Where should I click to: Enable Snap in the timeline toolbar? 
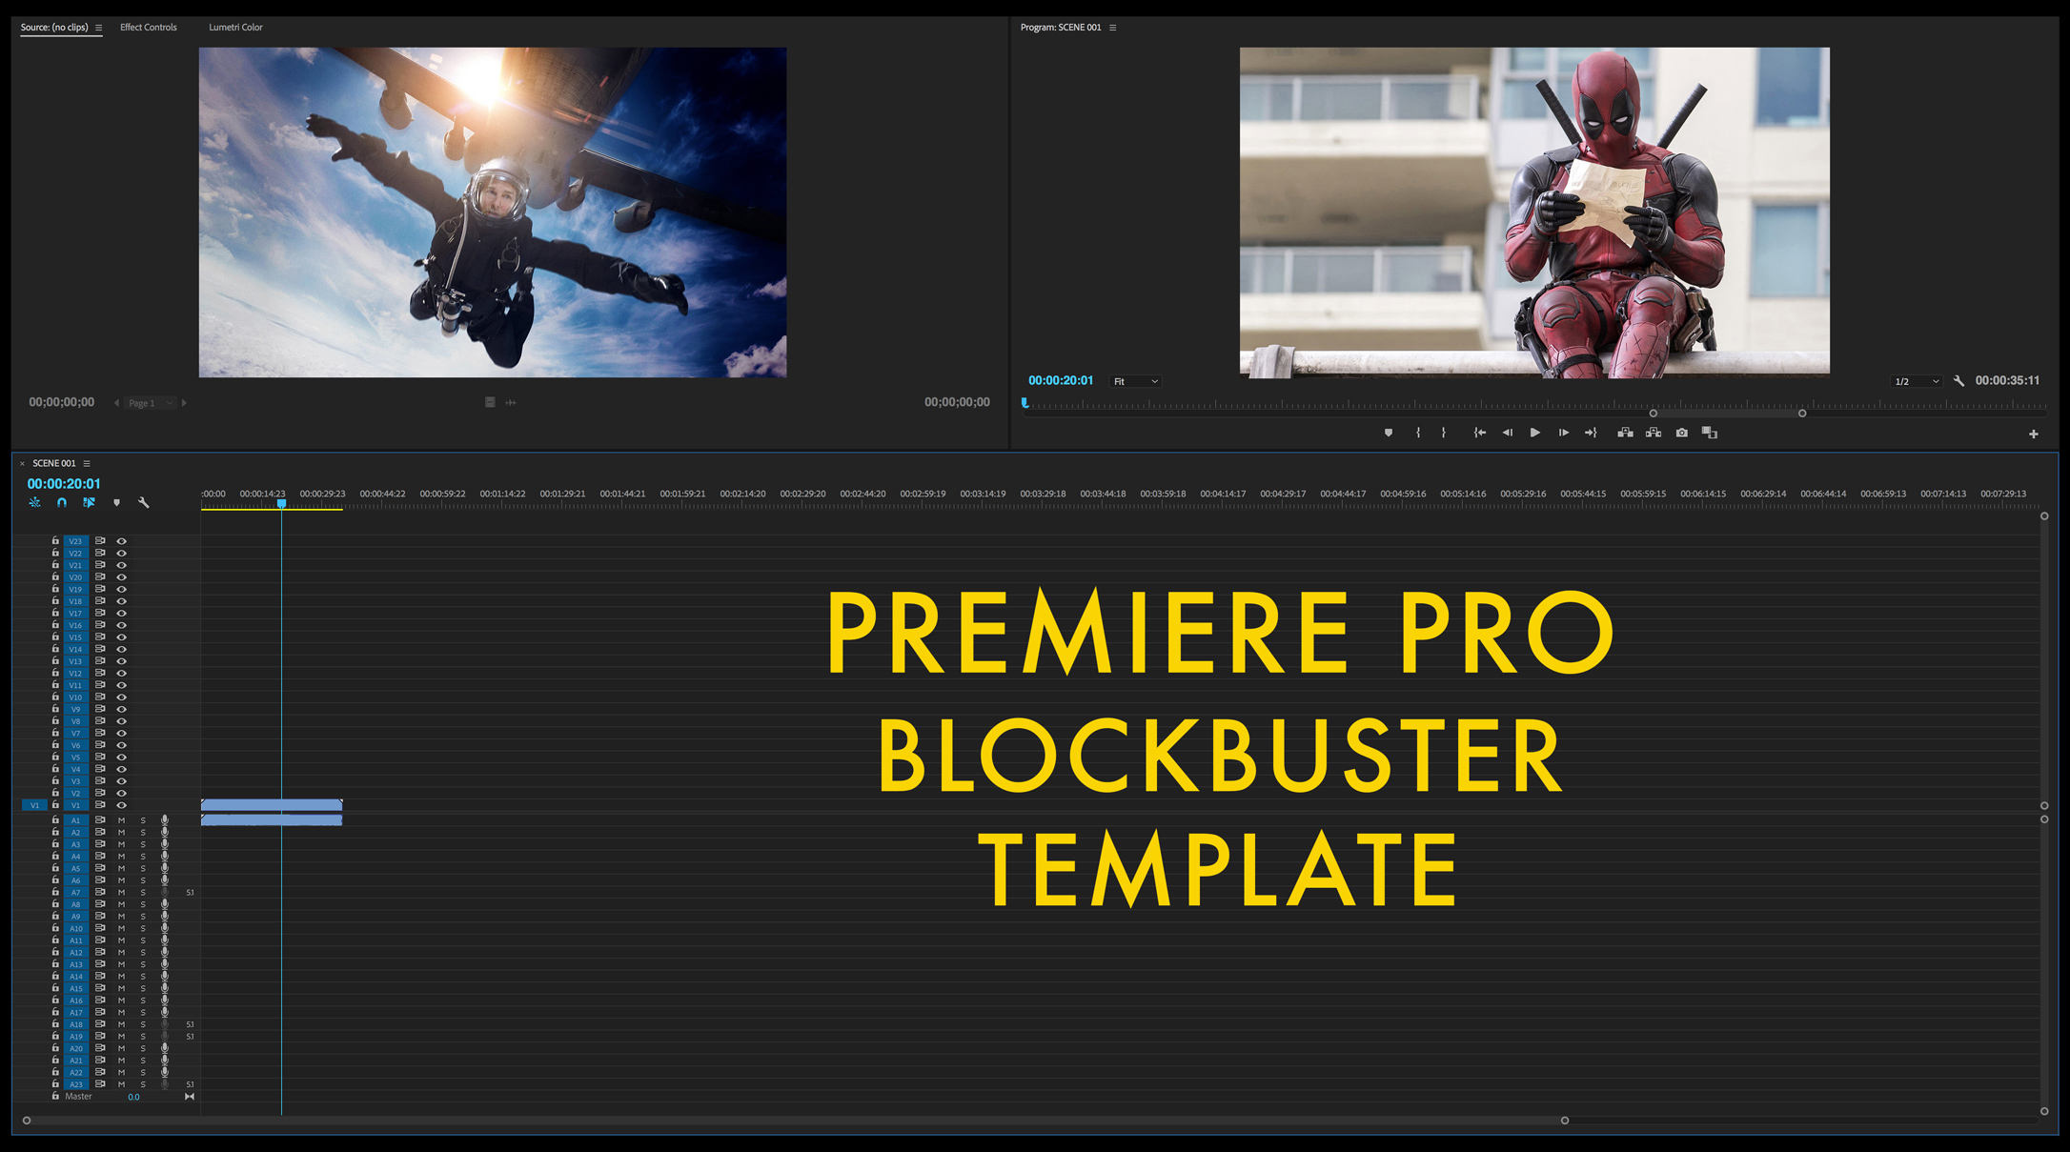(x=61, y=502)
